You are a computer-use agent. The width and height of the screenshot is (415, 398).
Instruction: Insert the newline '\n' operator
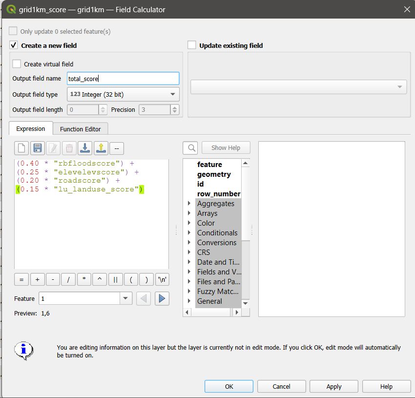(x=162, y=279)
